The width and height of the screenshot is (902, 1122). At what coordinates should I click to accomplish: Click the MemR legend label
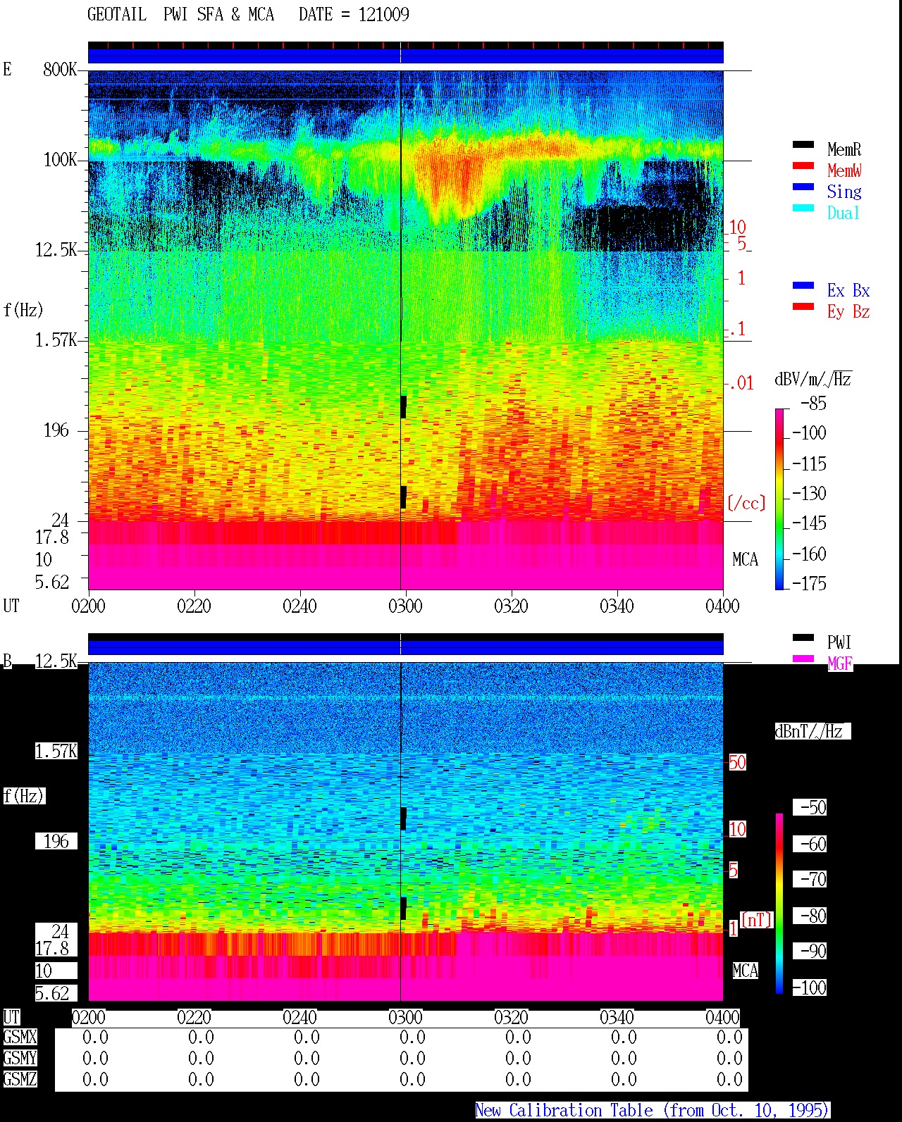844,149
